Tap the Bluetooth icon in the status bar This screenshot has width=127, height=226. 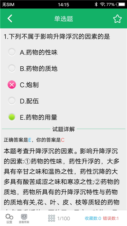[x=96, y=4]
